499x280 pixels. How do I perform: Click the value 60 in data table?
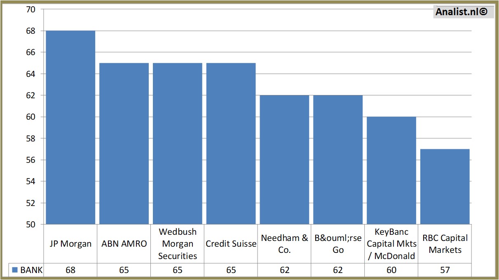[x=391, y=270]
